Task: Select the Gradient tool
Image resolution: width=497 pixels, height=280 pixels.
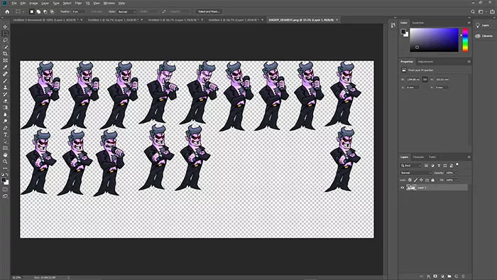Action: pyautogui.click(x=5, y=107)
